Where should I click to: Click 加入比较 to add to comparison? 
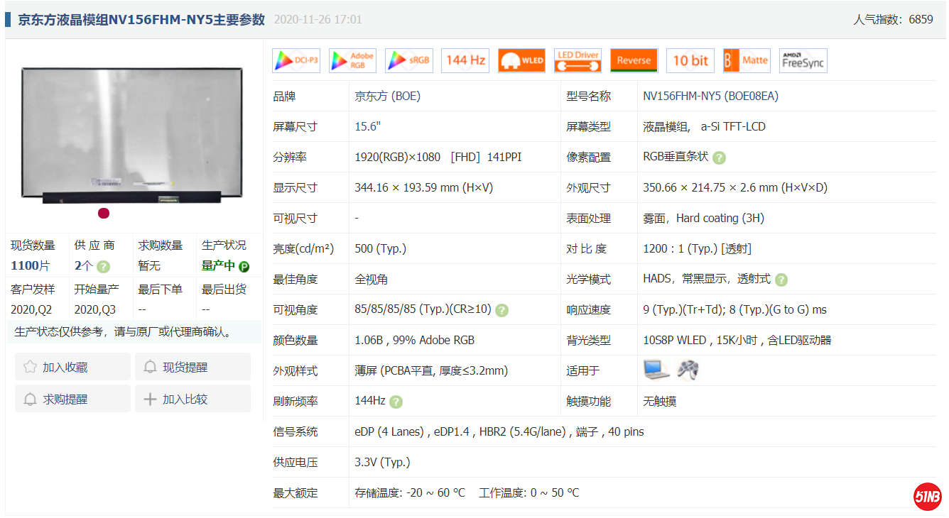(x=192, y=399)
